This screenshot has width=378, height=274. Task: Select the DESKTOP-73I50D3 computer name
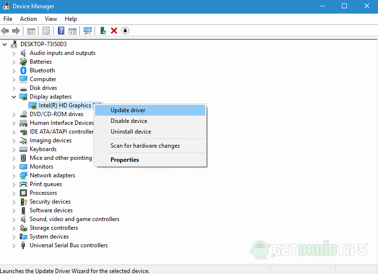44,44
